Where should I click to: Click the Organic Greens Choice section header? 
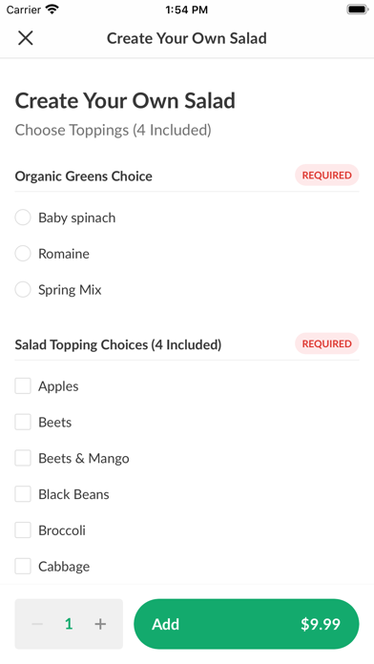point(83,176)
